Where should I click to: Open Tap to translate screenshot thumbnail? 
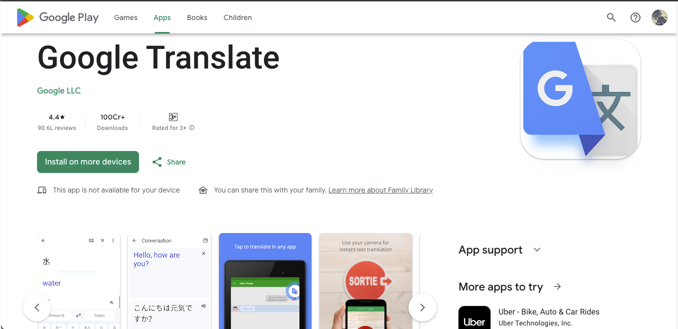265,281
